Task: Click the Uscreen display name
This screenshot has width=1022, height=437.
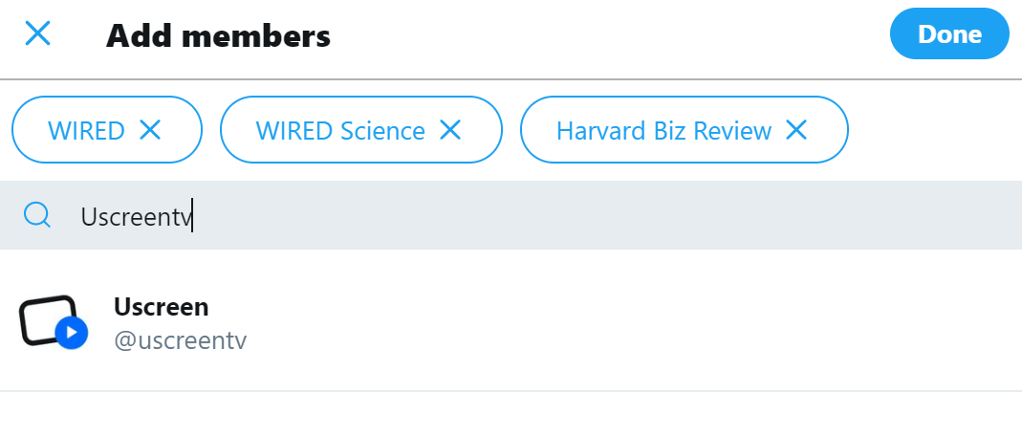Action: click(x=161, y=307)
